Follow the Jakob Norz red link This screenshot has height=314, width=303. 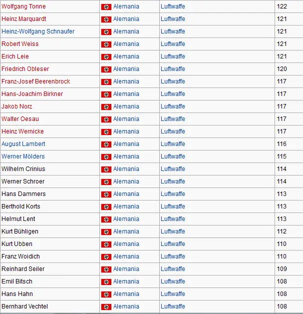[17, 106]
